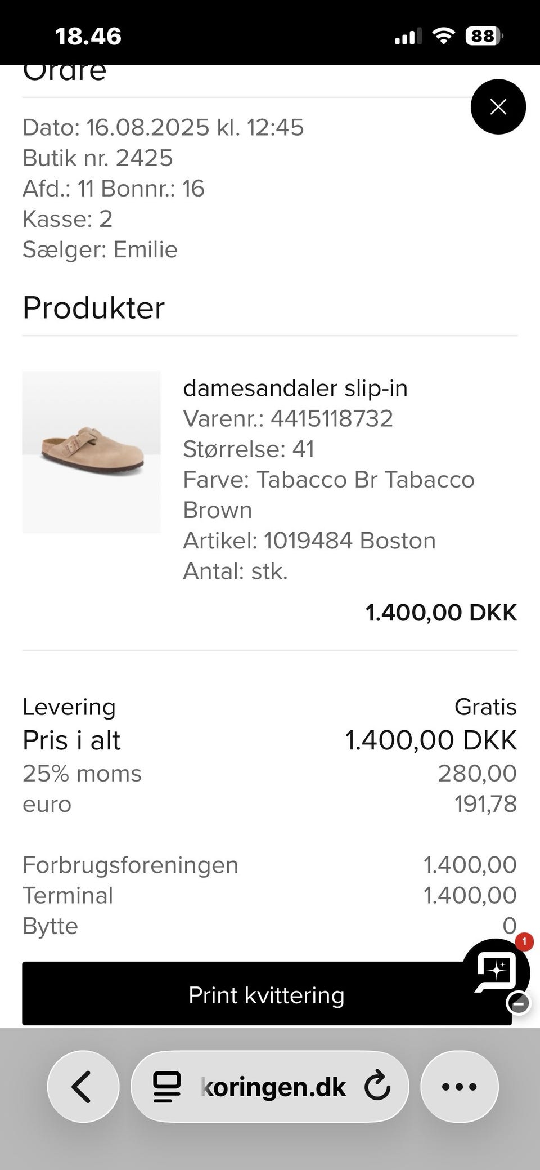540x1170 pixels.
Task: Tap the Wi-Fi status icon
Action: pos(444,37)
